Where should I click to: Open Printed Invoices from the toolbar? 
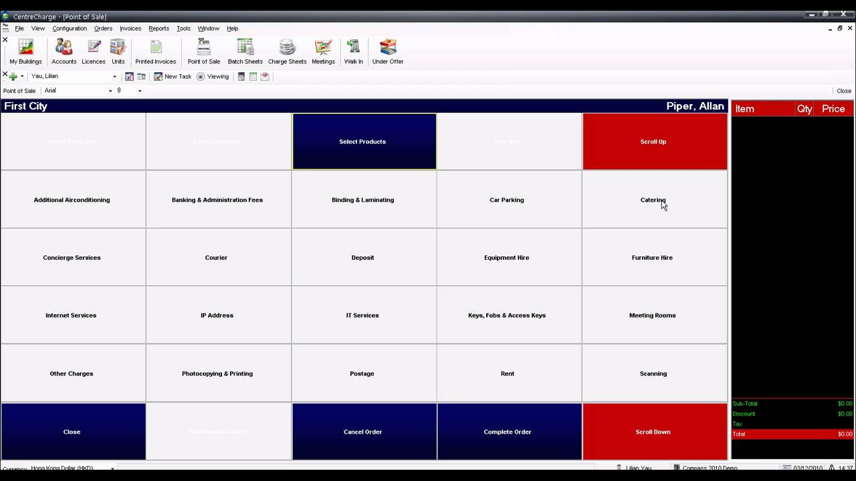[155, 52]
